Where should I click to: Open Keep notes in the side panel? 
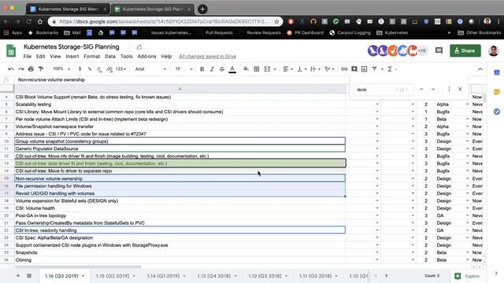pyautogui.click(x=497, y=92)
